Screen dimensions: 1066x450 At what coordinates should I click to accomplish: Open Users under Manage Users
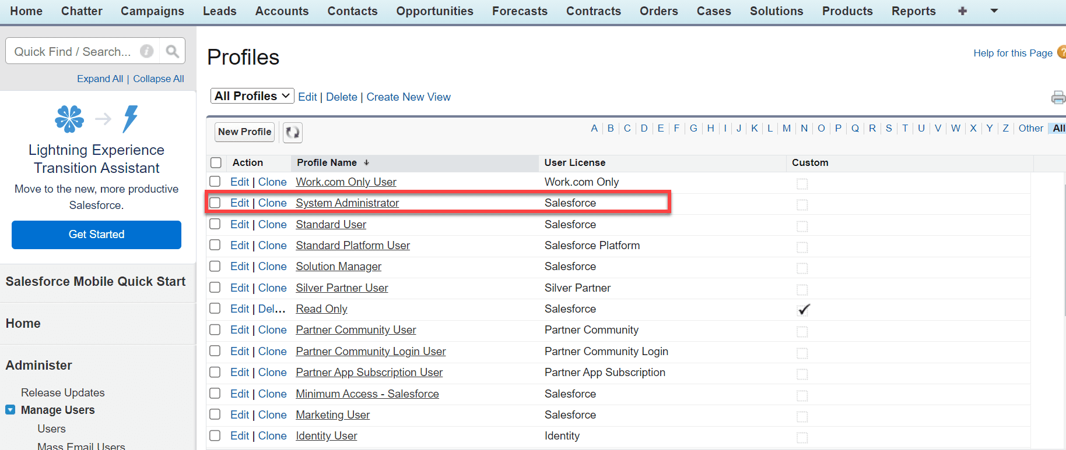coord(51,428)
